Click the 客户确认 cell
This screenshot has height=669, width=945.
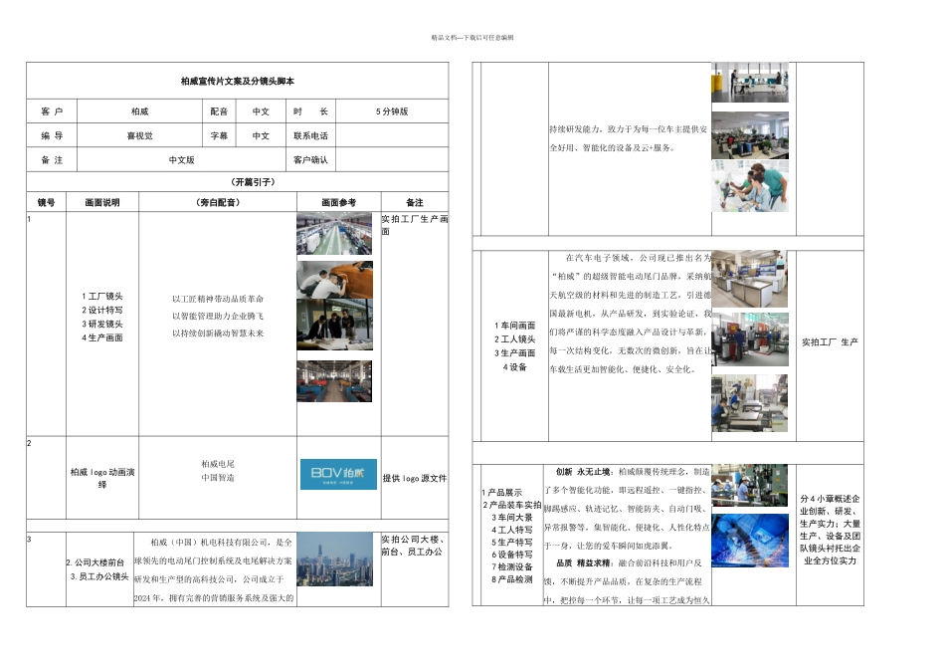point(310,160)
